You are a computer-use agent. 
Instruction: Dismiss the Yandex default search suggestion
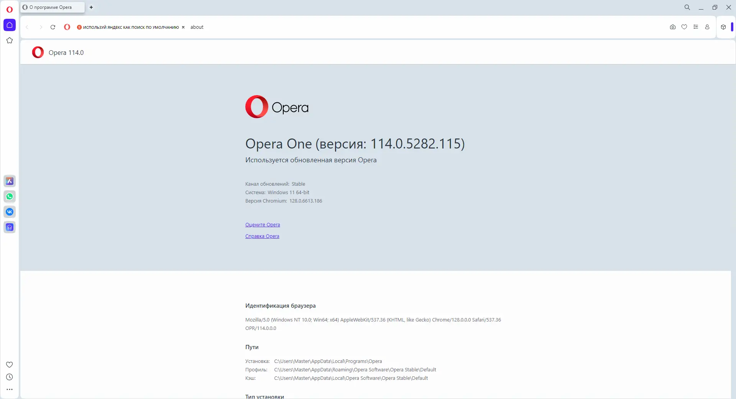183,27
